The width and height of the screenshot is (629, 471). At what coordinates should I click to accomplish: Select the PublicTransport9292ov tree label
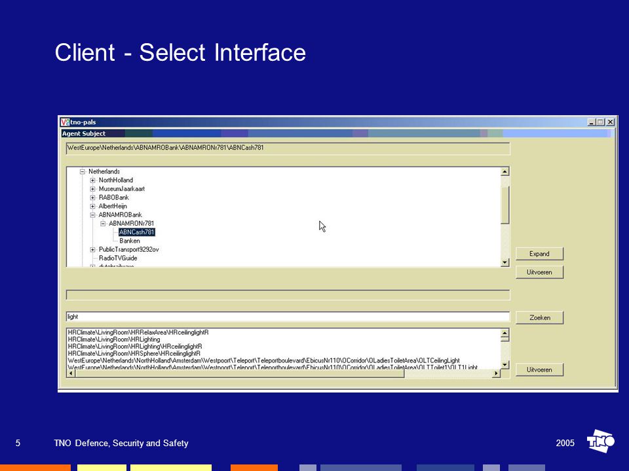click(129, 249)
